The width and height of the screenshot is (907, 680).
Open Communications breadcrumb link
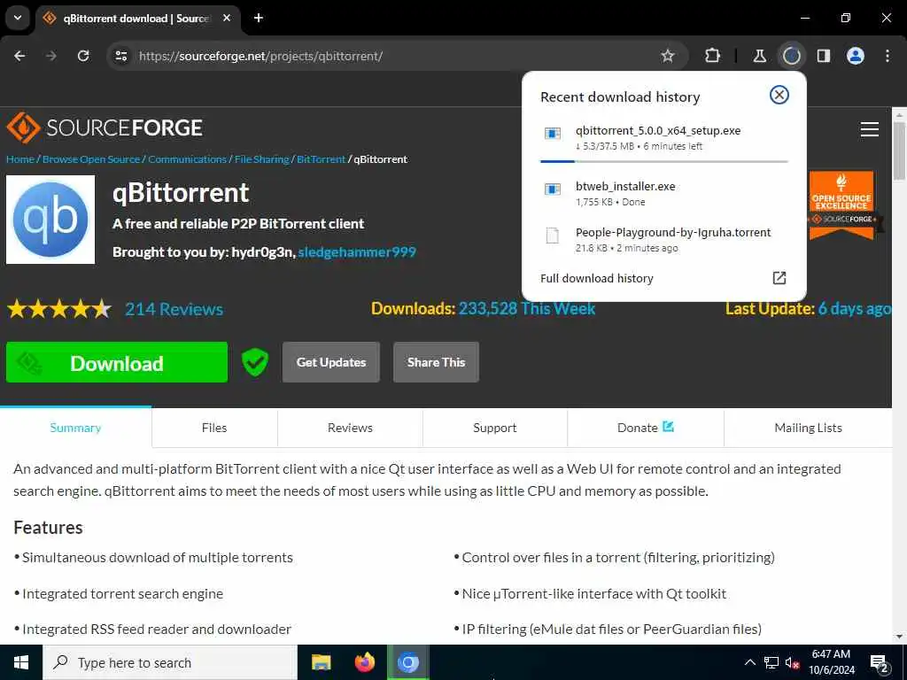coord(187,159)
